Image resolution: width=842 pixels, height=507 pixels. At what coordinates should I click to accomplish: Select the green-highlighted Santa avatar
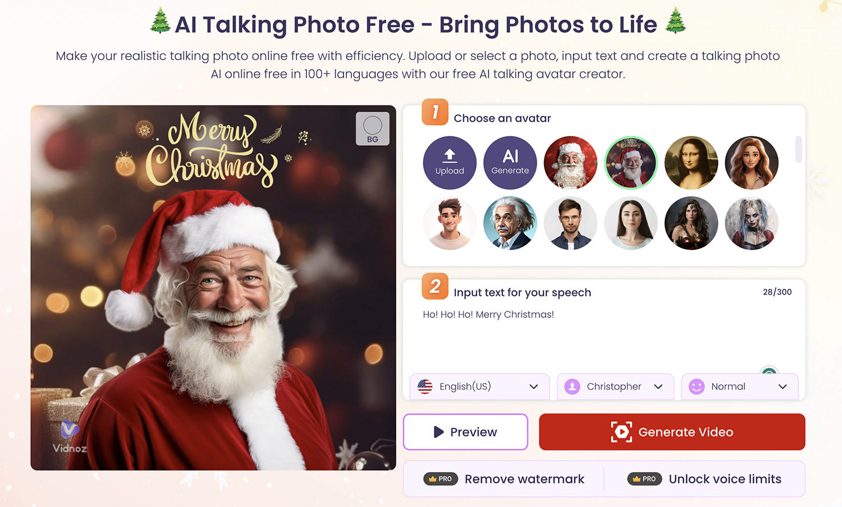(631, 163)
